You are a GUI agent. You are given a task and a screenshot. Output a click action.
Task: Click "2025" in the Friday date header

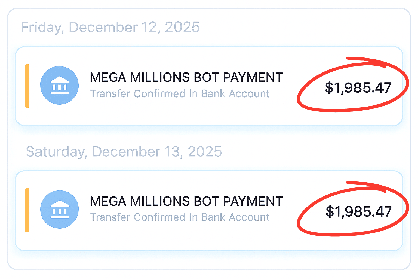(182, 27)
